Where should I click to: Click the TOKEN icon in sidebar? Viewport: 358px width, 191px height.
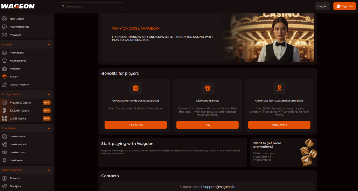coord(5,77)
